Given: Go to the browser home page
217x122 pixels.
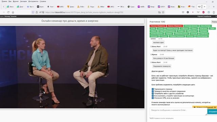Looking at the screenshot, I should [13, 12].
